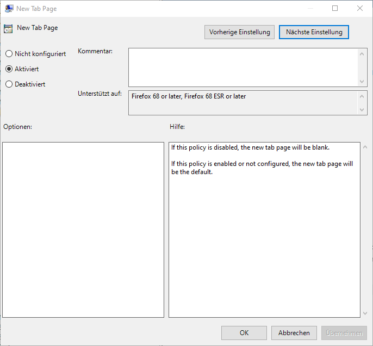This screenshot has height=346, width=373.
Task: Click the Kommentar label
Action: point(95,51)
